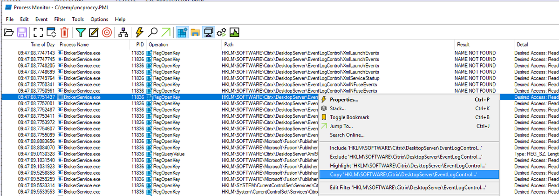
Task: Choose Exclude 'HKLM\SOFTWARE\Citrix...' entry
Action: coord(409,157)
